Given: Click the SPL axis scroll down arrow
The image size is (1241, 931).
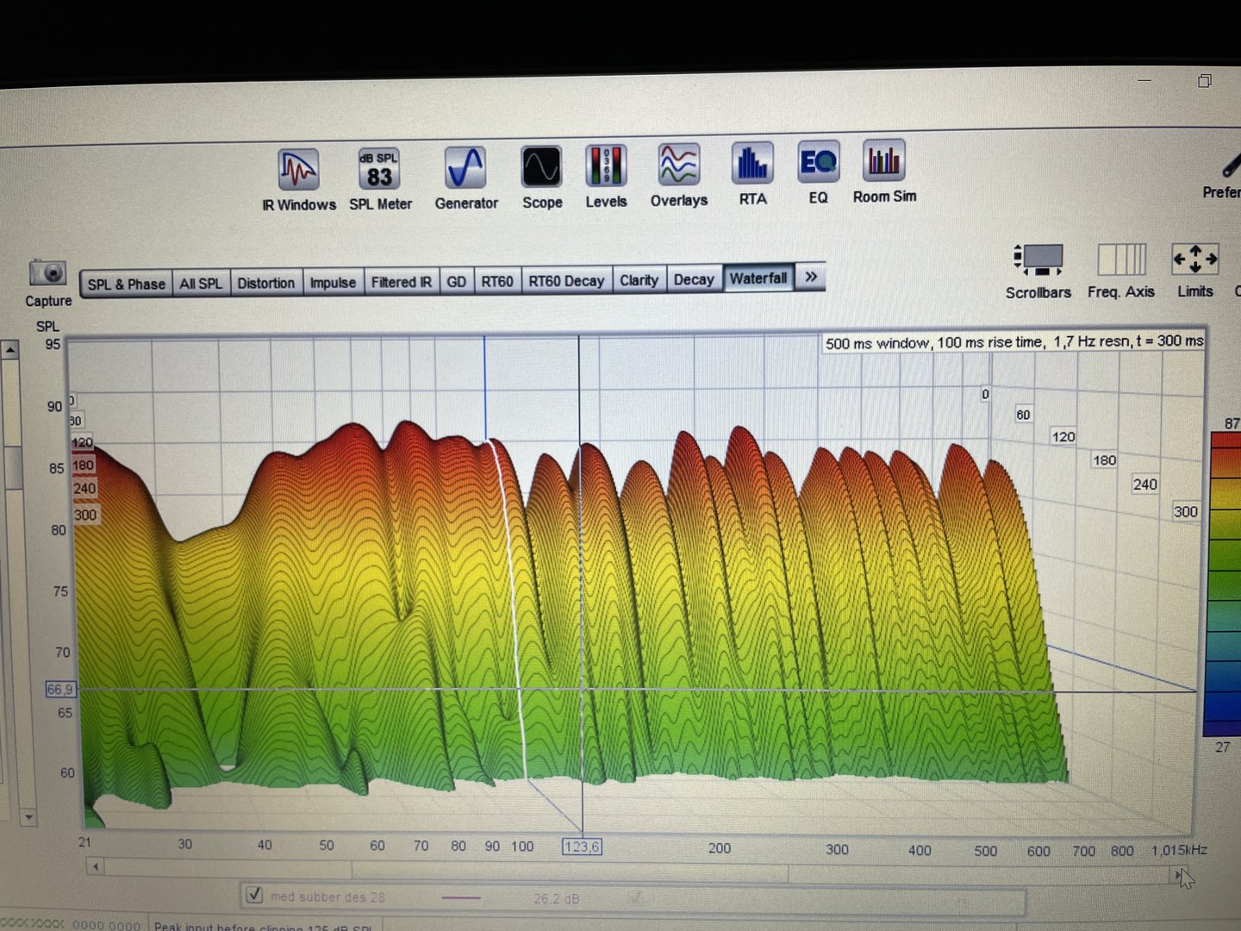Looking at the screenshot, I should (x=28, y=816).
